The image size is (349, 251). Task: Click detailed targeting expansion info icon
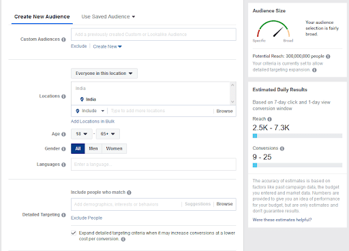coord(314,70)
